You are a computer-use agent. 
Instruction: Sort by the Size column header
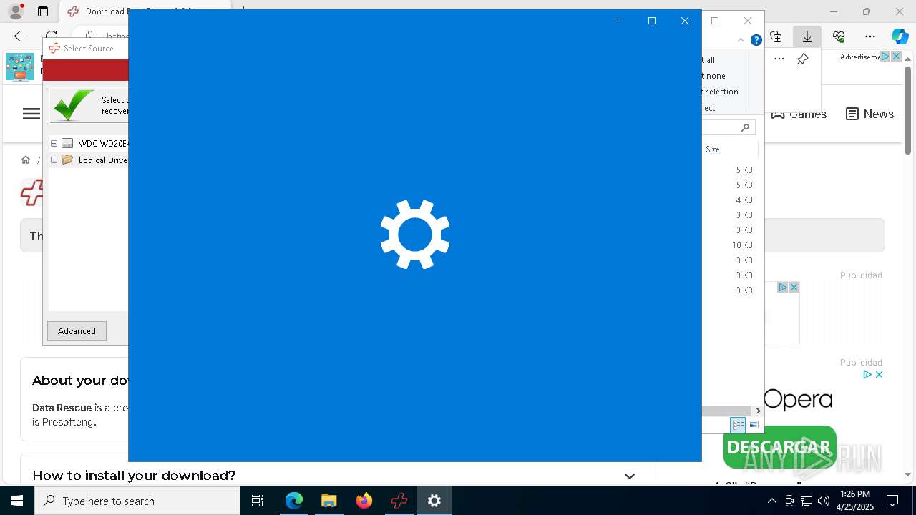pos(713,149)
